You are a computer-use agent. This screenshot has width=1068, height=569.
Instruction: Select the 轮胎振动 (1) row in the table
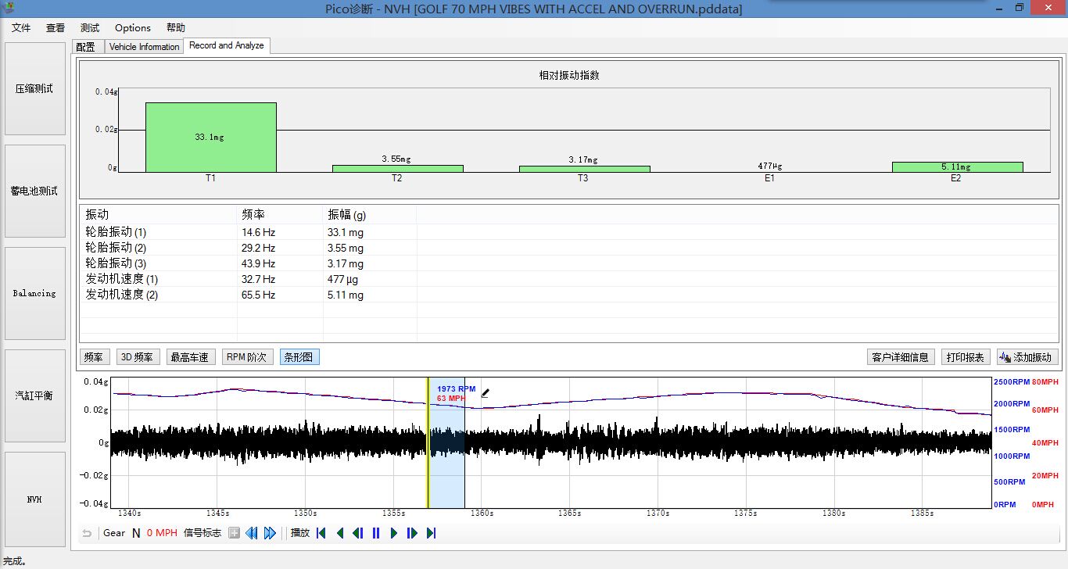tap(116, 232)
